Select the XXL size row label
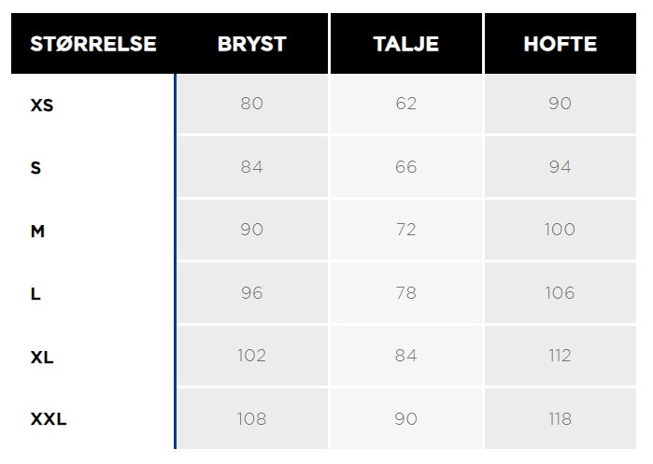 [49, 418]
